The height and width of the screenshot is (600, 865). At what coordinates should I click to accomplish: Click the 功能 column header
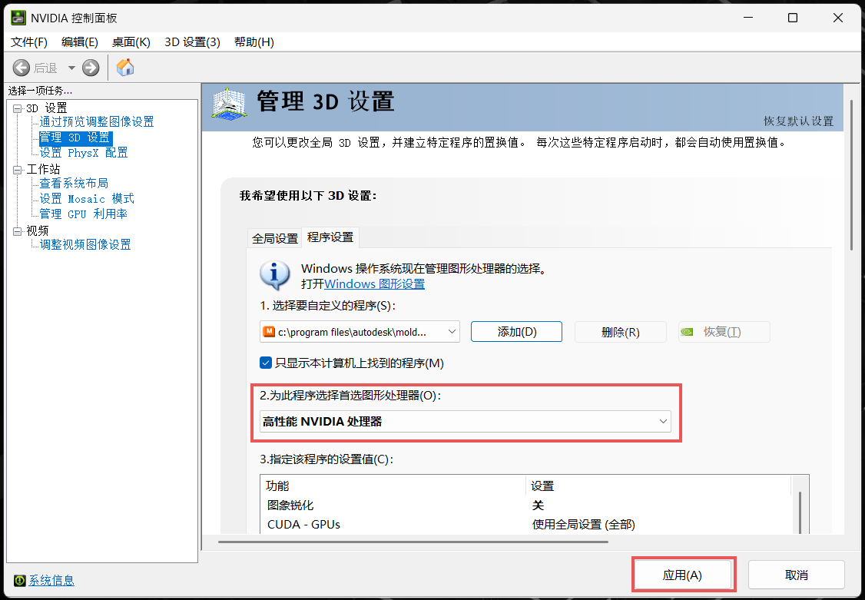tap(393, 486)
